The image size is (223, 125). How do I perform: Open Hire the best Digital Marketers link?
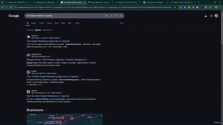click(x=48, y=96)
